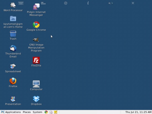Select the Trash icon on desktop
Image resolution: width=152 pixels, height=114 pixels.
point(13,33)
